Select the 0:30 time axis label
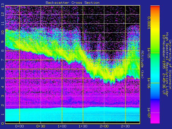Image resolution: width=172 pixels, height=129 pixels. click(41, 126)
